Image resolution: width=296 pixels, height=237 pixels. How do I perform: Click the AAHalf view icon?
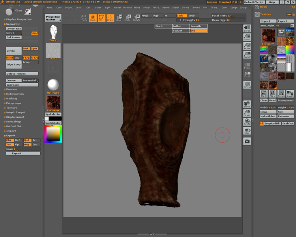247,55
